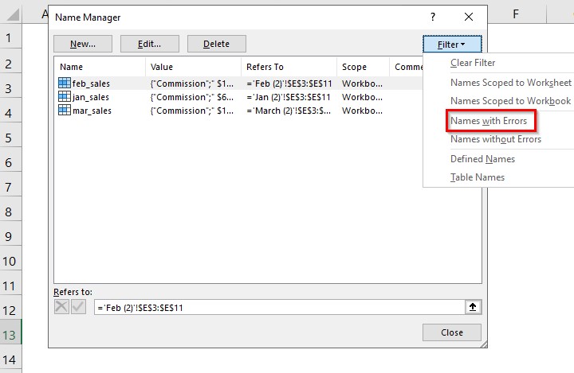The width and height of the screenshot is (574, 373).
Task: Select the jan_sales name row
Action: pyautogui.click(x=238, y=97)
